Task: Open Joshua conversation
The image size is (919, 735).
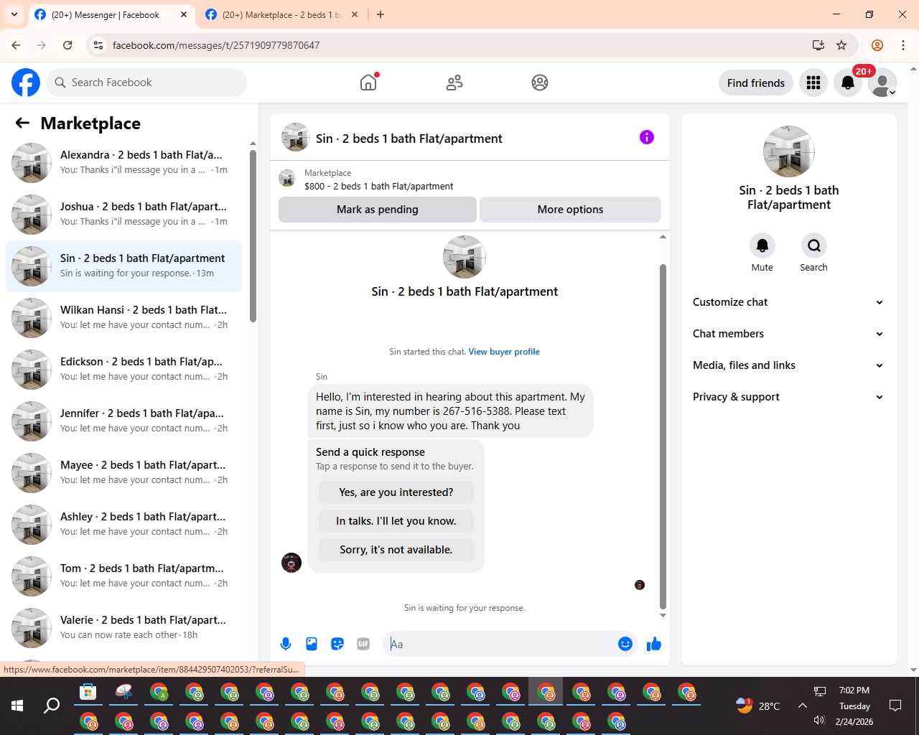Action: coord(123,215)
